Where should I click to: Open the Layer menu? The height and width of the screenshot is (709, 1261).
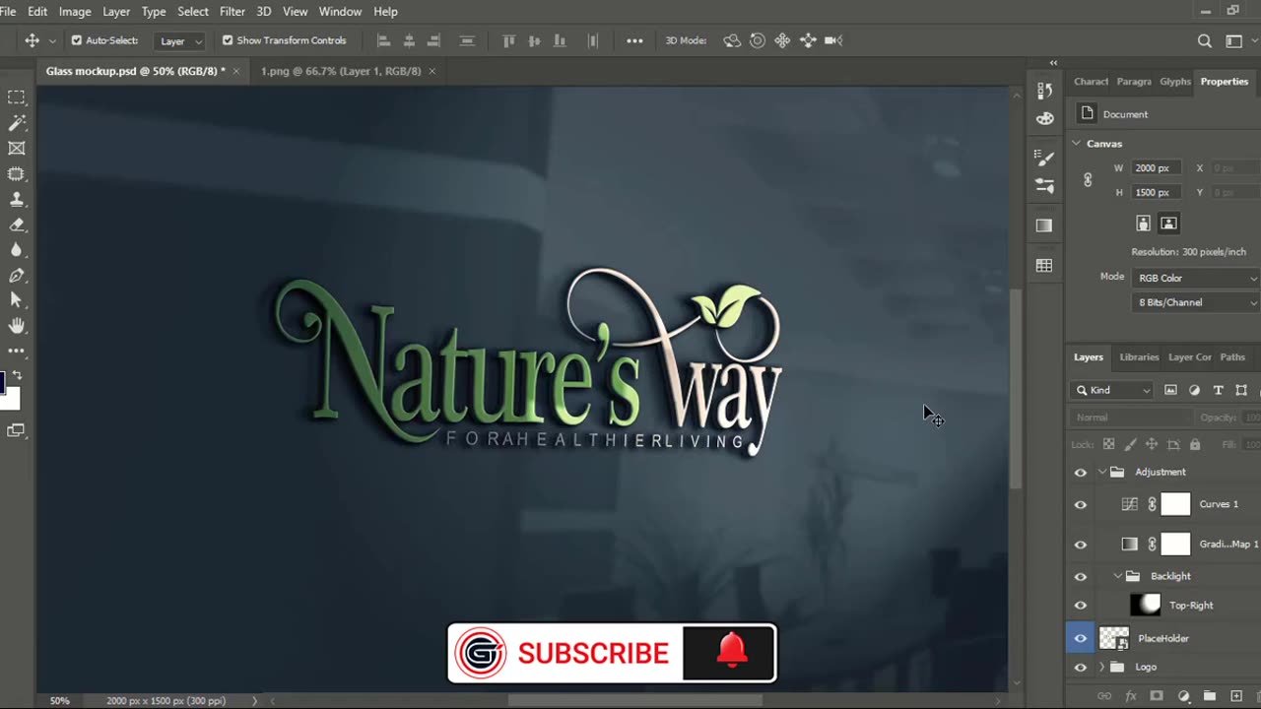pos(116,12)
